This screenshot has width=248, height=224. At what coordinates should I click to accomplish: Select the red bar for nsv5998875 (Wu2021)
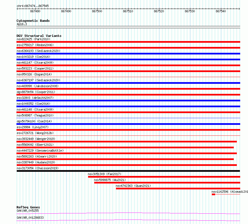[x=167, y=183]
